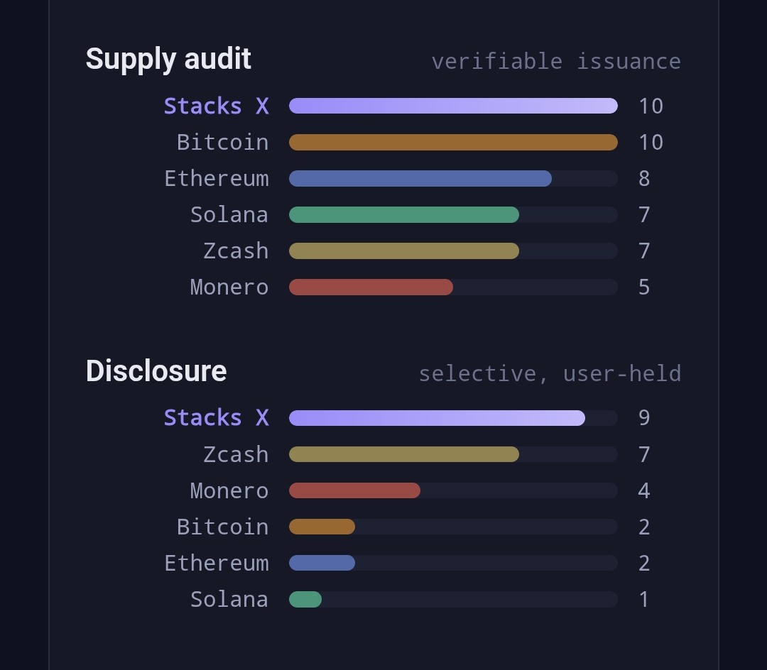
Task: Click Zcash olive bar in Disclosure
Action: [404, 454]
